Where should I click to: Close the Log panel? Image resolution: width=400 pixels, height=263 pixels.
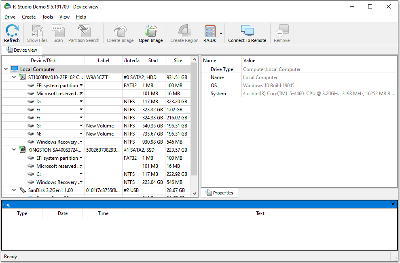point(393,204)
